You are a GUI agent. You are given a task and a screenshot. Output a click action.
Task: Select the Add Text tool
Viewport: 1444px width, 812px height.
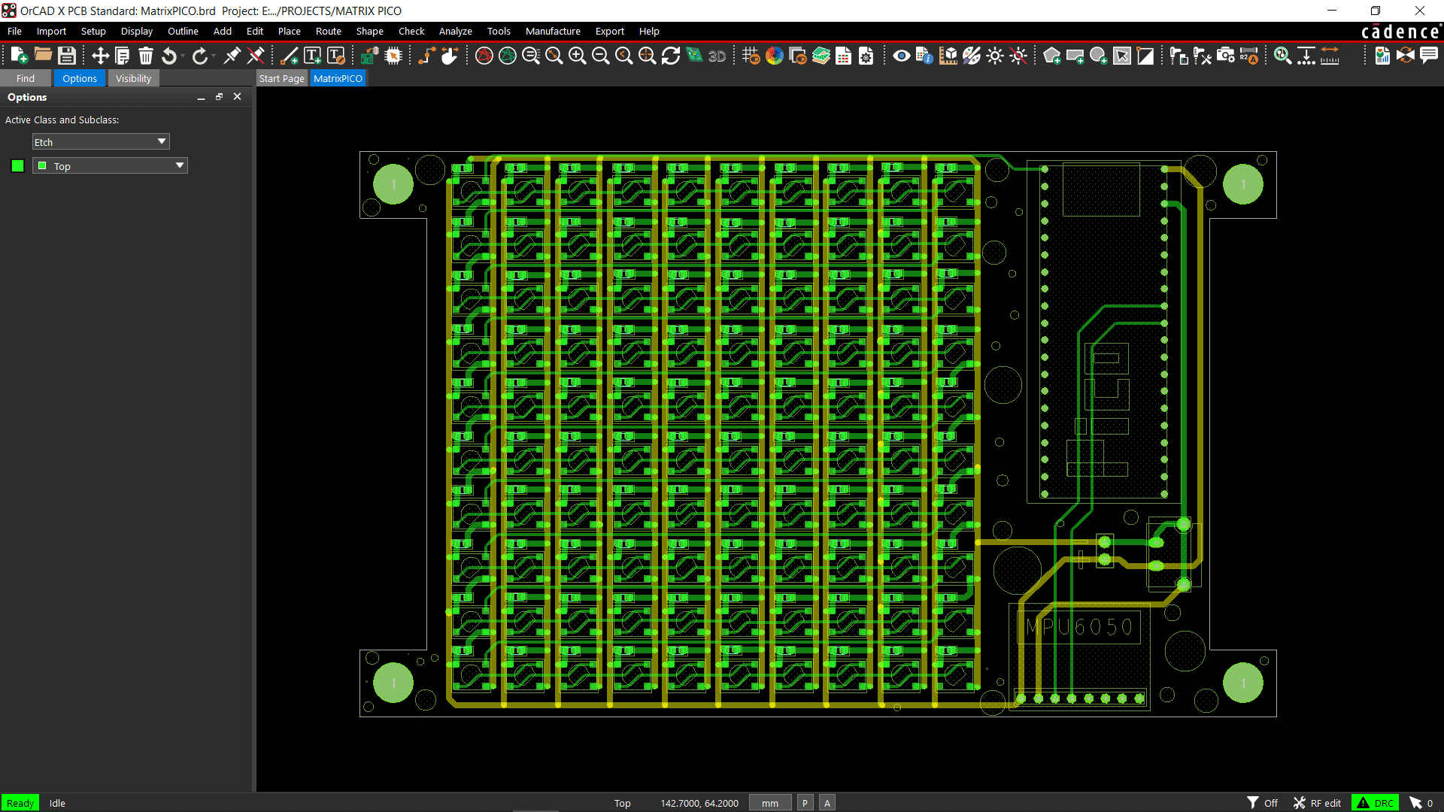tap(312, 56)
